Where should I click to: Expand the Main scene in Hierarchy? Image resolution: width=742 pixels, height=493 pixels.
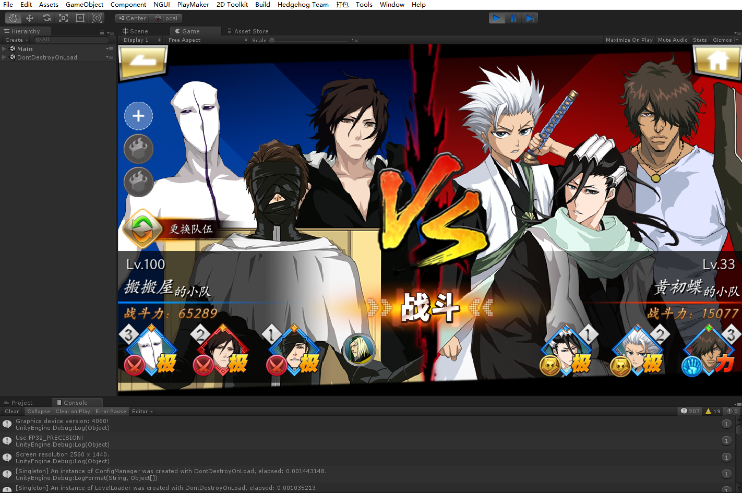(4, 49)
